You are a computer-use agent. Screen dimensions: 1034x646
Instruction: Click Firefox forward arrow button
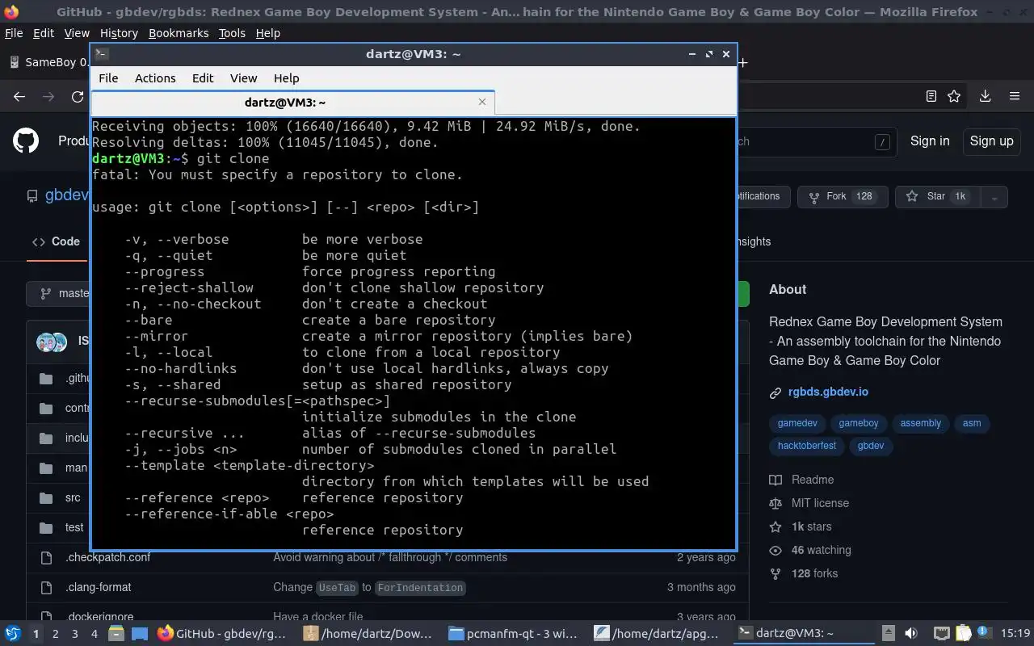click(48, 96)
